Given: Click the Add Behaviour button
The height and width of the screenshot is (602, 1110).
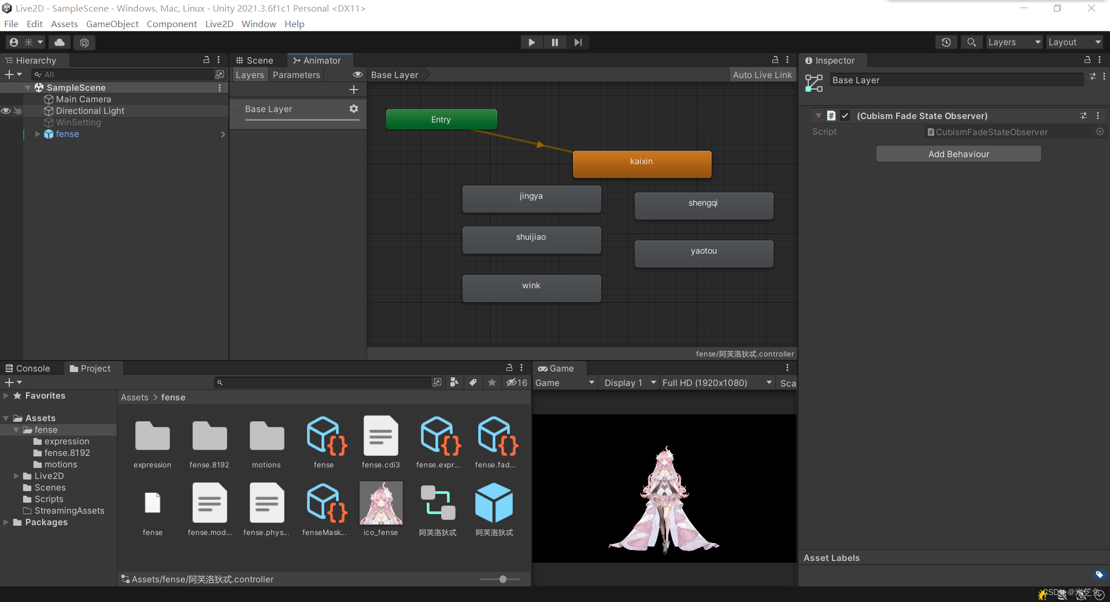Looking at the screenshot, I should [959, 154].
